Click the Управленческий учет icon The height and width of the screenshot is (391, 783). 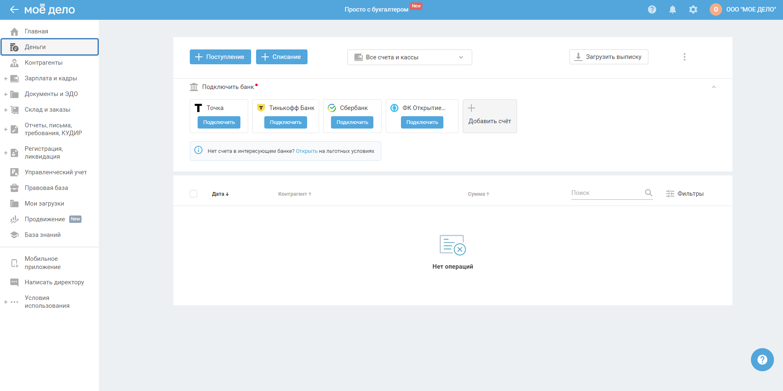coord(14,172)
